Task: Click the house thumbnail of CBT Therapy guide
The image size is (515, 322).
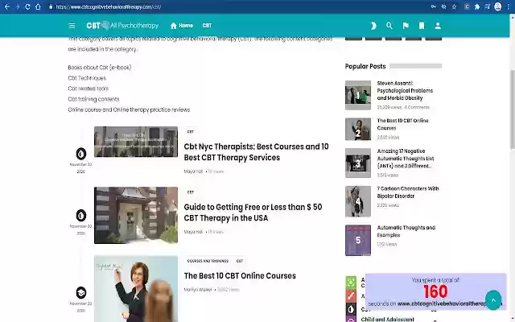Action: 136,215
